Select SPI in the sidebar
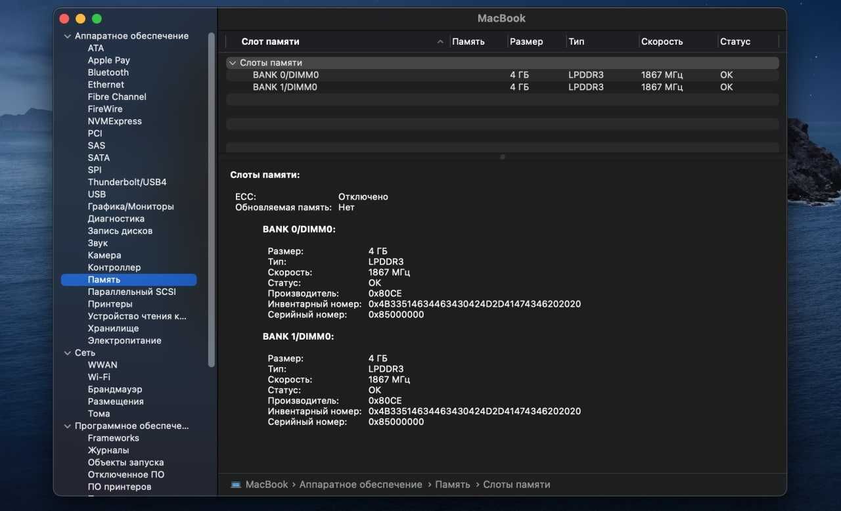Viewport: 841px width, 511px height. 95,169
